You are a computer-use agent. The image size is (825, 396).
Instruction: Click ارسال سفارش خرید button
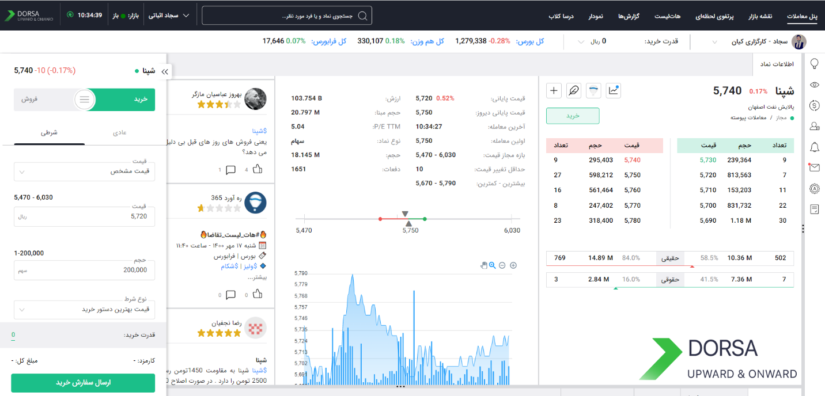tap(83, 383)
